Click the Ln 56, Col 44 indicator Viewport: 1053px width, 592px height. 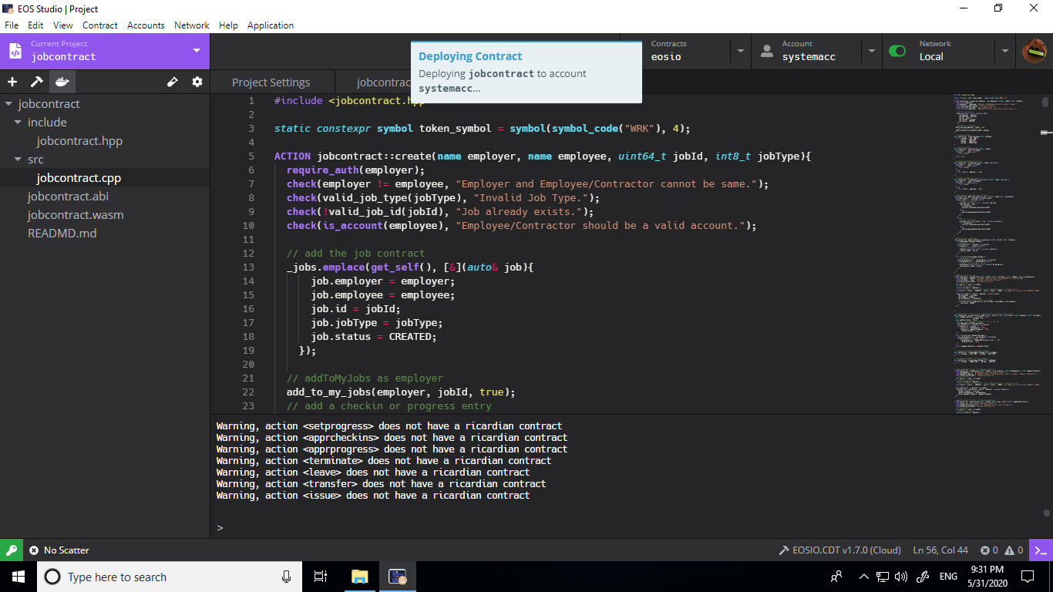(940, 550)
